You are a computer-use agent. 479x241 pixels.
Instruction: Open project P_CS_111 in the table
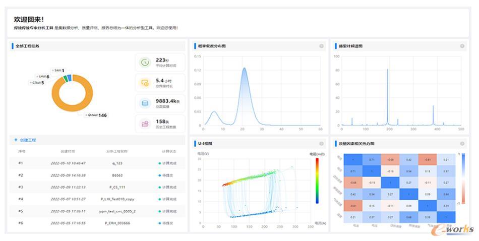(x=97, y=187)
